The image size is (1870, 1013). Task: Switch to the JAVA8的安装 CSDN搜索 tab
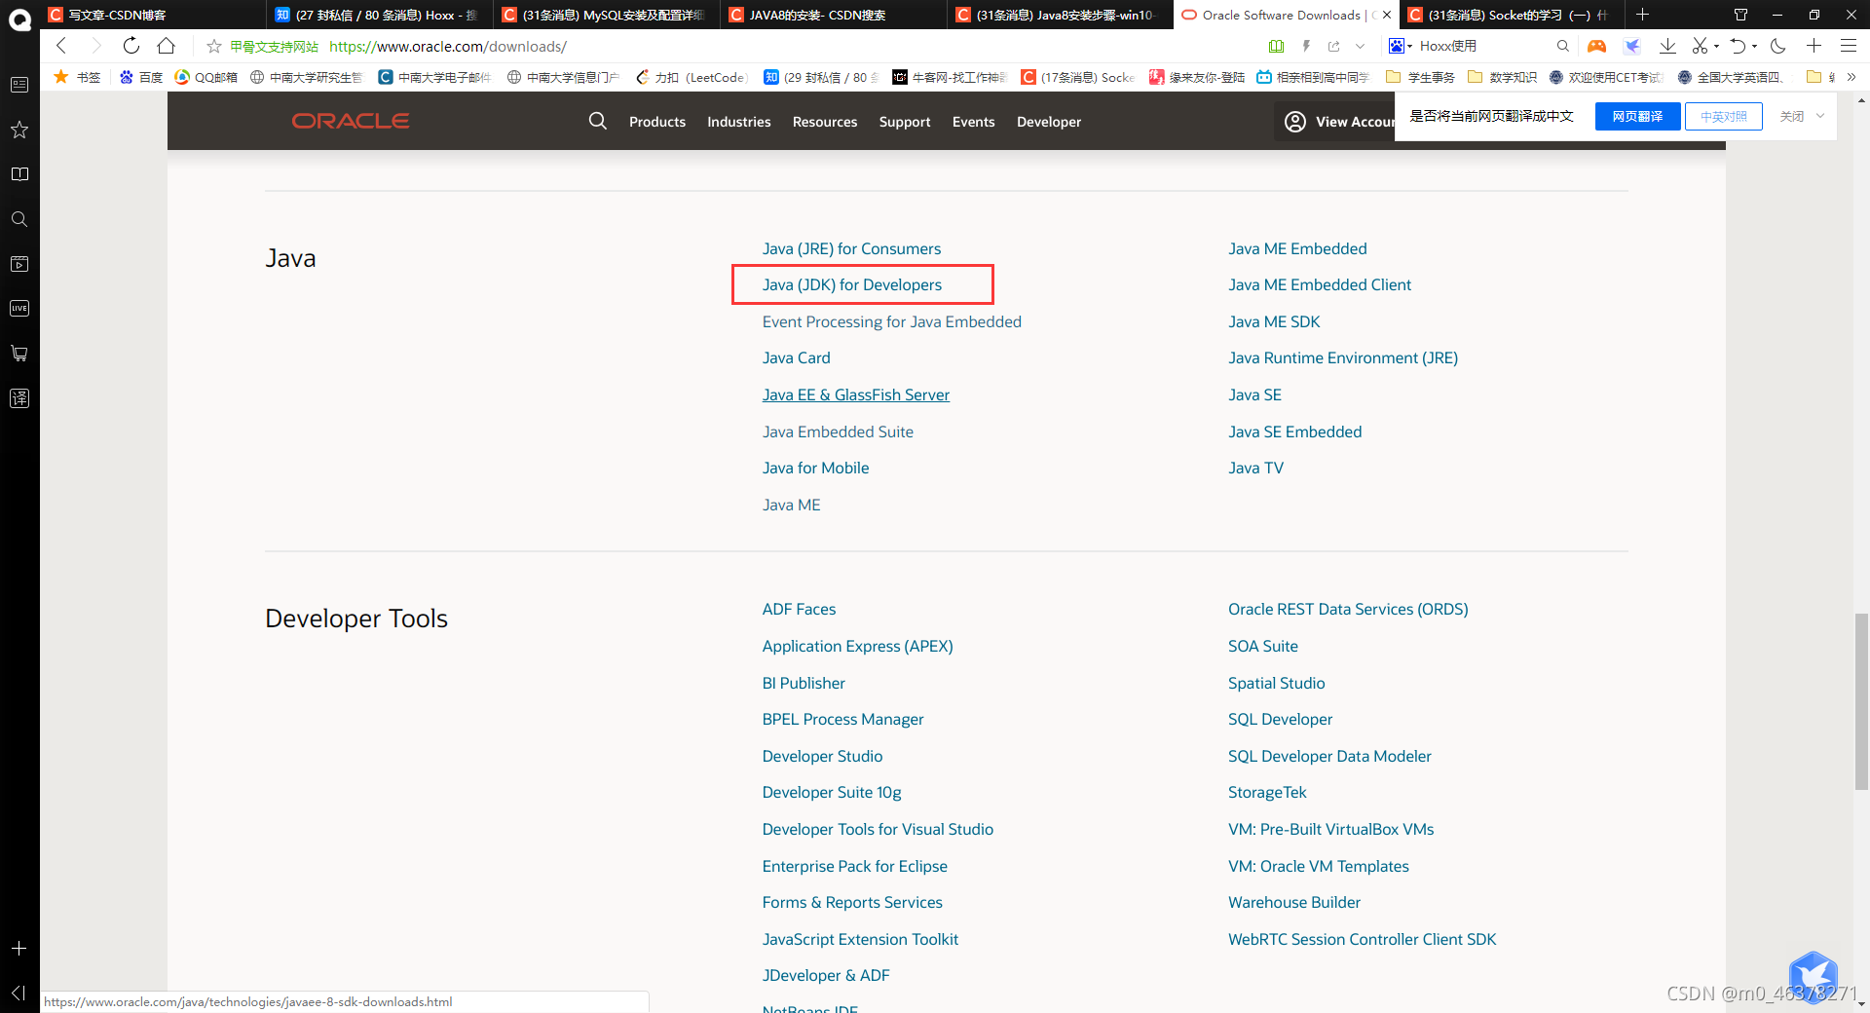[834, 15]
